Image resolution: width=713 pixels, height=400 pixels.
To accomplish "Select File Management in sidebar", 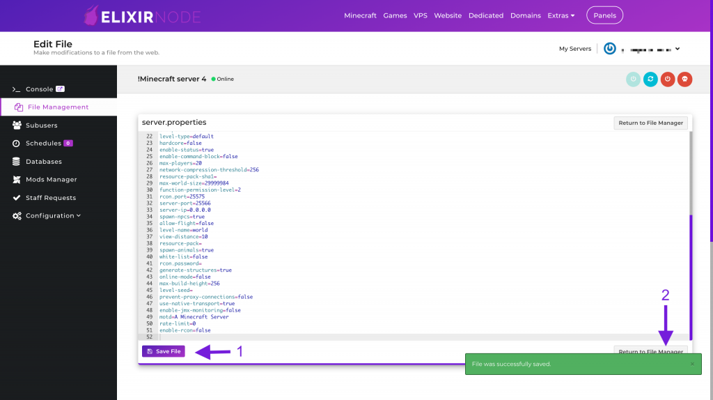I will pyautogui.click(x=58, y=107).
